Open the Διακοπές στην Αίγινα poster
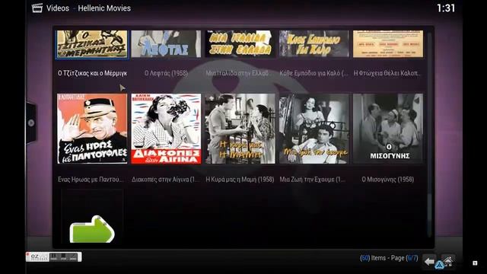487x274 pixels. coord(166,129)
